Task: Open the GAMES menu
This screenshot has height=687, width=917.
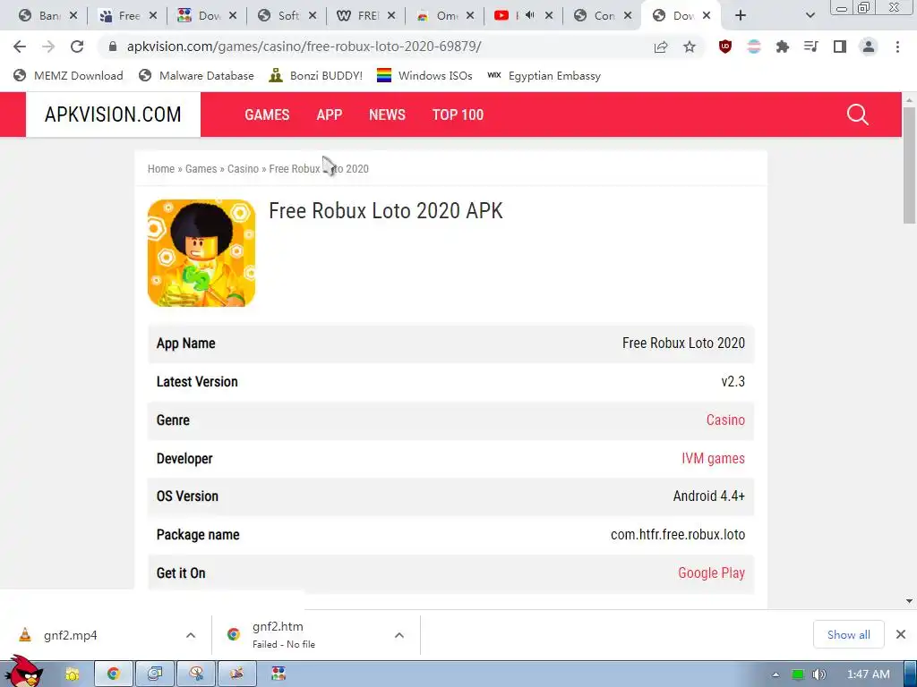Action: click(x=267, y=114)
